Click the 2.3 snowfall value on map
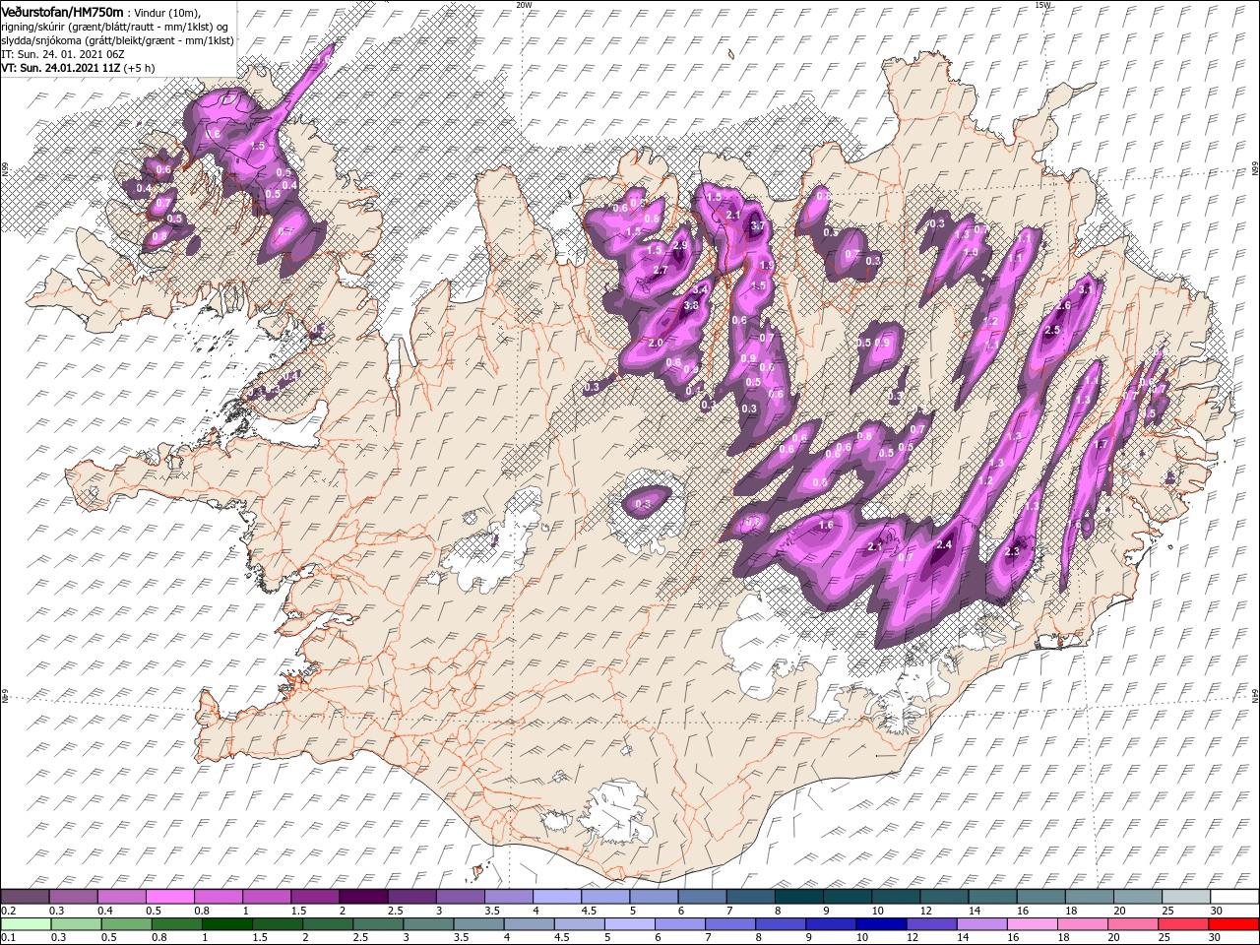The height and width of the screenshot is (945, 1260). tap(1013, 552)
